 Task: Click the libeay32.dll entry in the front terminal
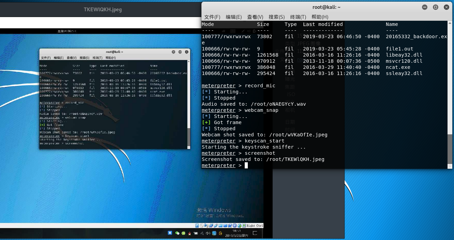(404, 55)
